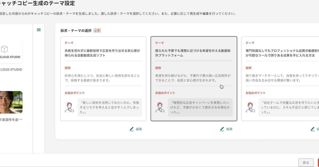The image size is (319, 167).
Task: Click the pencil edit icon under the middle theme card
Action: [x=222, y=129]
